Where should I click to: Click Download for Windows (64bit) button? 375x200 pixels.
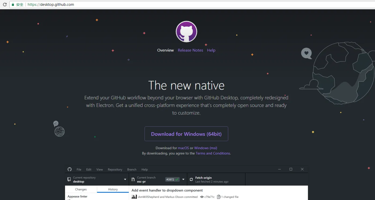pyautogui.click(x=186, y=134)
